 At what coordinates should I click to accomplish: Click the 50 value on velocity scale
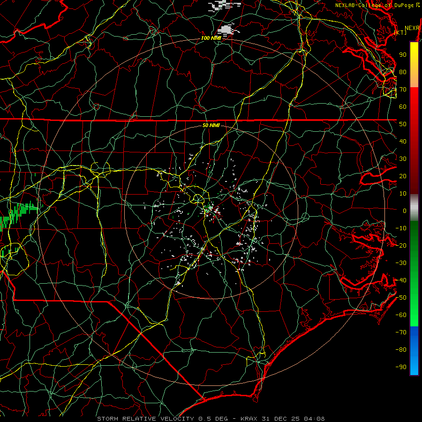(403, 124)
